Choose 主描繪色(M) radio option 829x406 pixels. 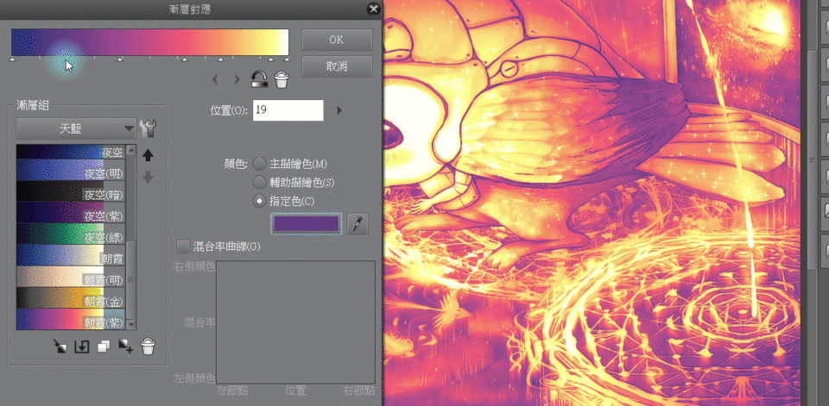tap(260, 164)
